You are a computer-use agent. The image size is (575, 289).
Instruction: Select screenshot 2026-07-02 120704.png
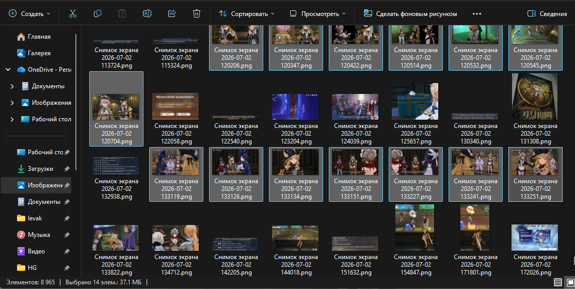(116, 109)
